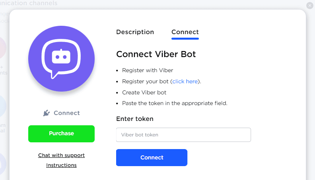315x180 pixels.
Task: Close the dialog with the X icon
Action: (310, 6)
